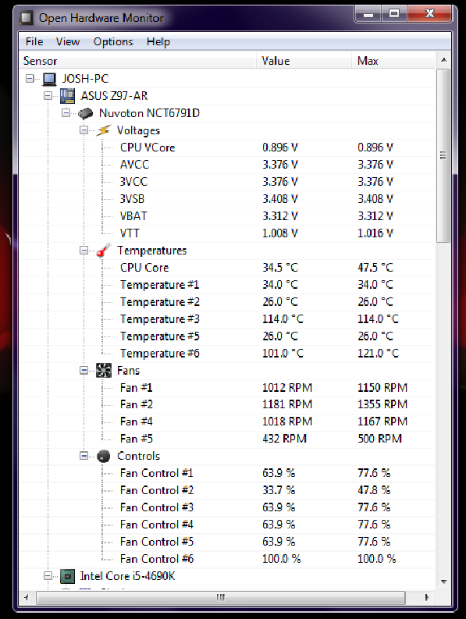Viewport: 466px width, 619px height.
Task: Collapse the Voltages group
Action: coord(84,130)
